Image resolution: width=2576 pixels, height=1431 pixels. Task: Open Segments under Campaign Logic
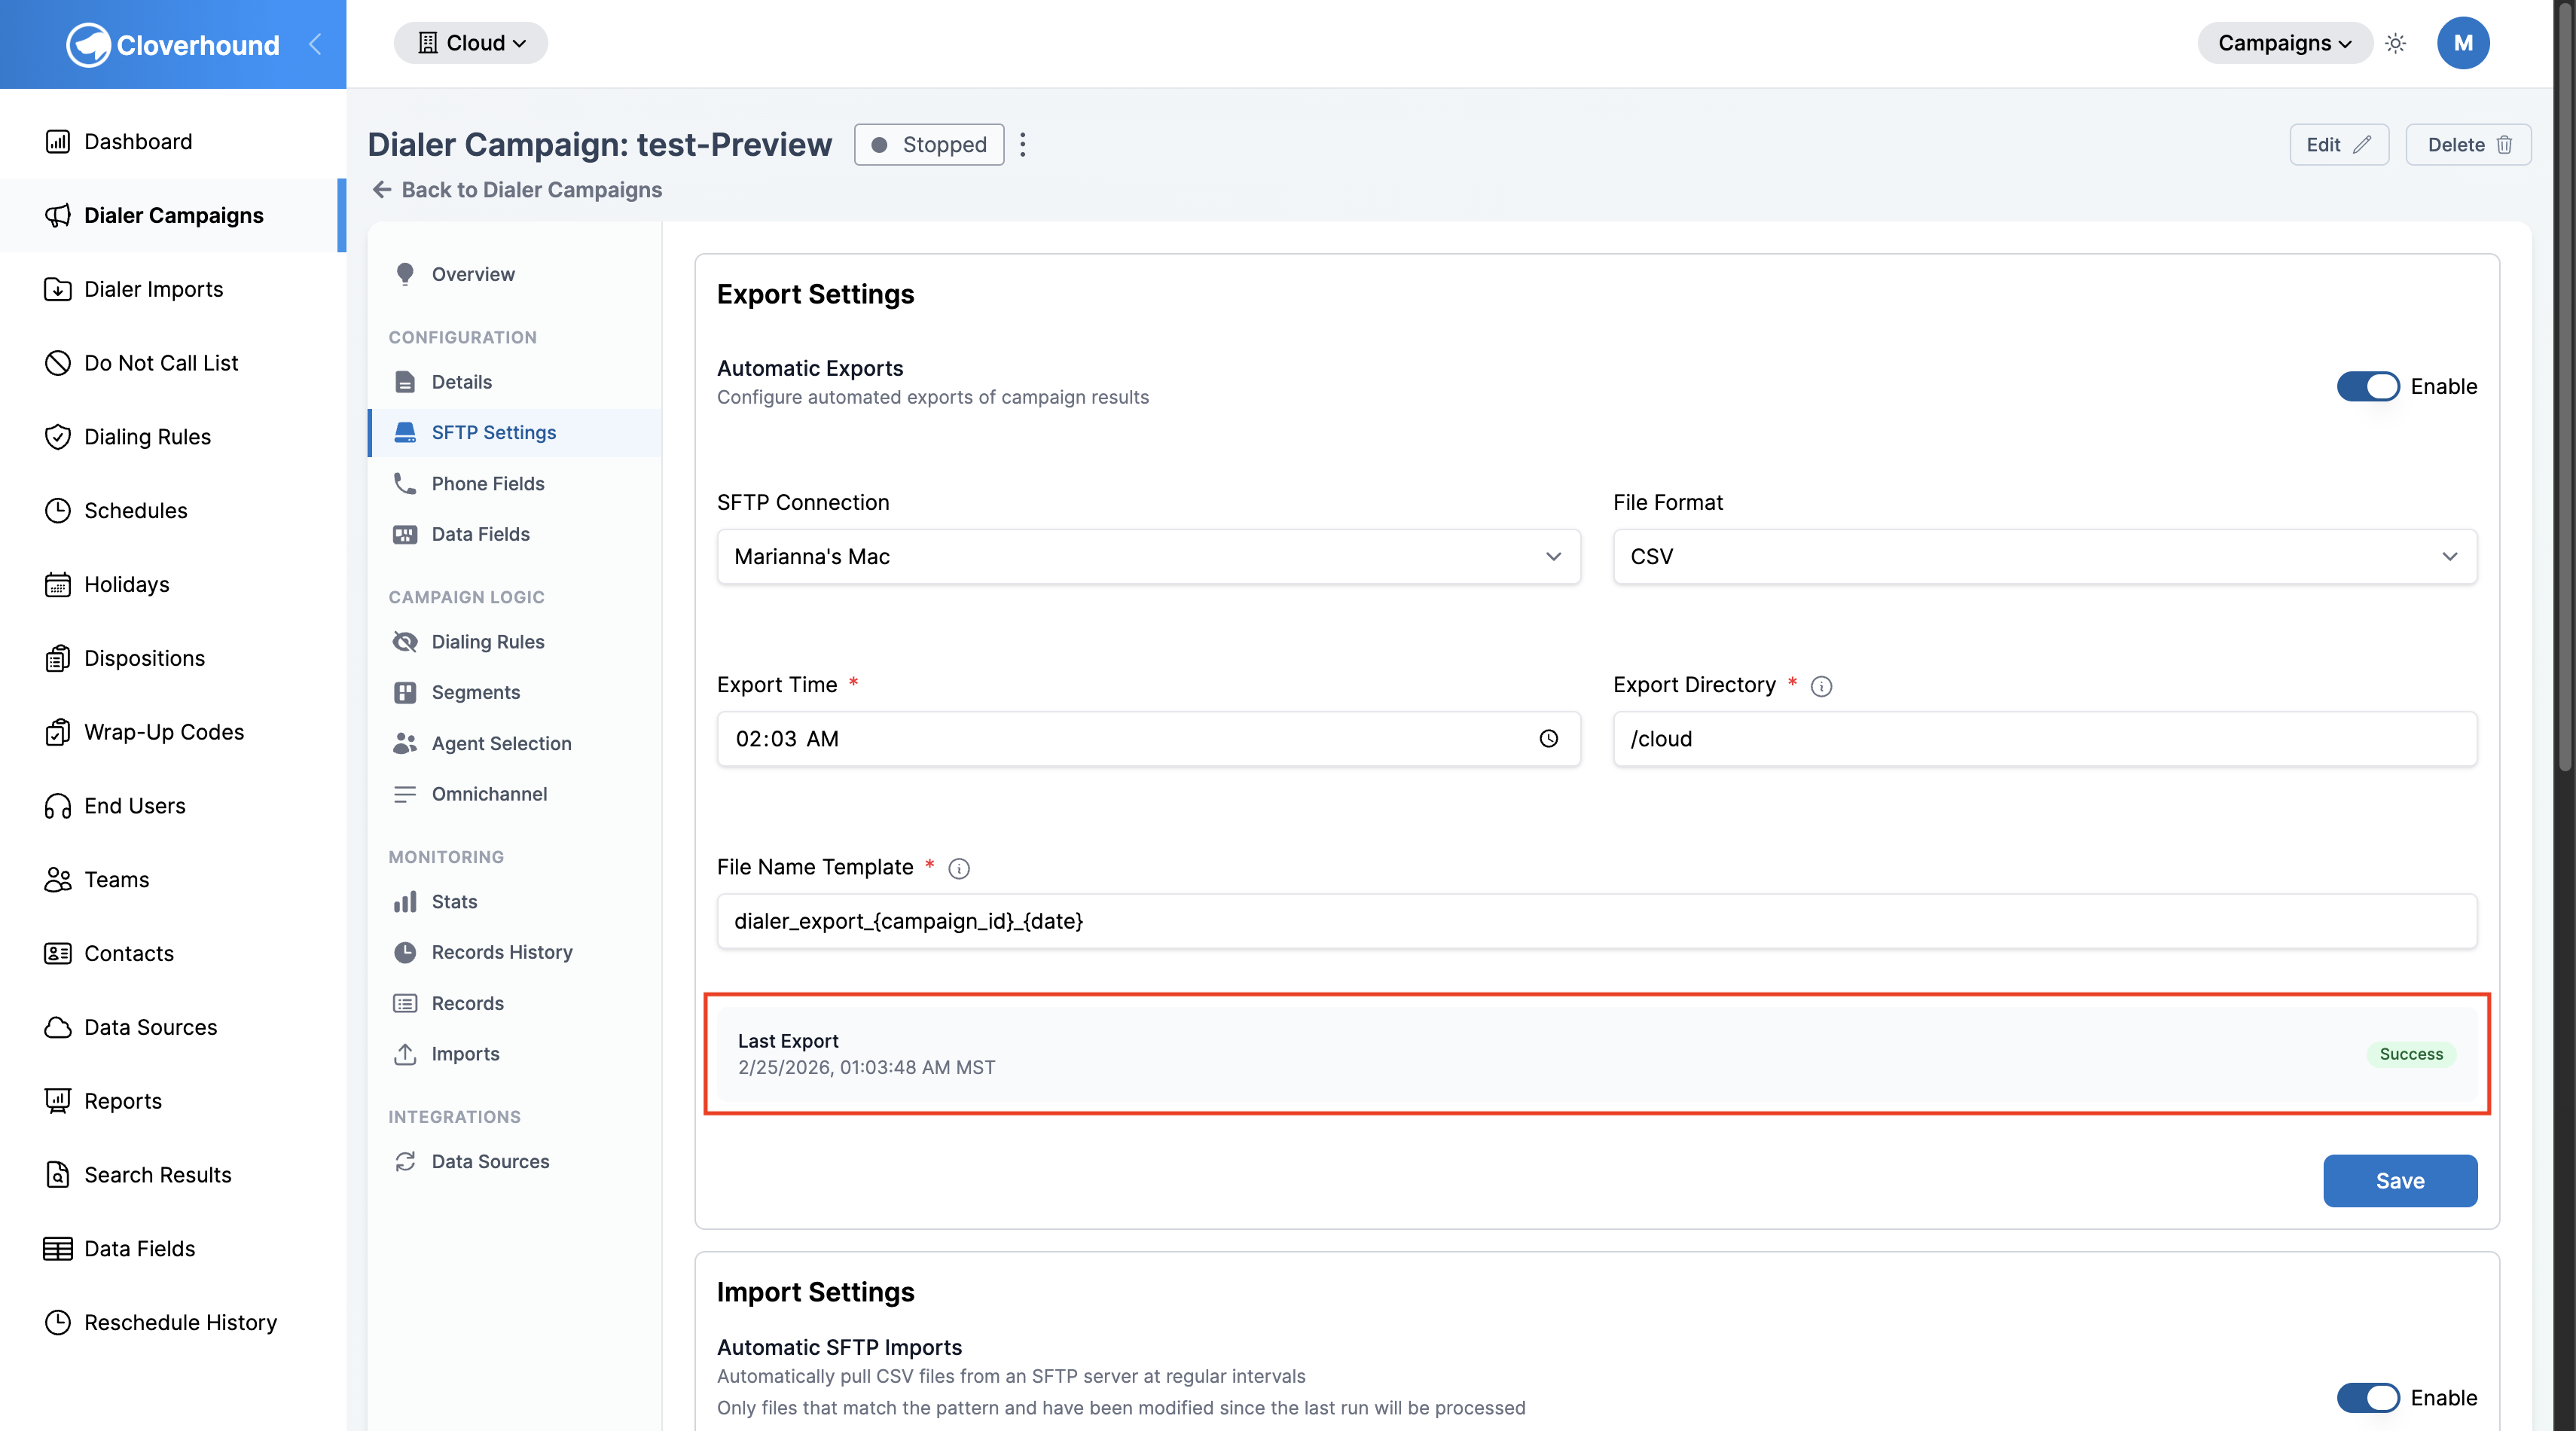tap(514, 692)
